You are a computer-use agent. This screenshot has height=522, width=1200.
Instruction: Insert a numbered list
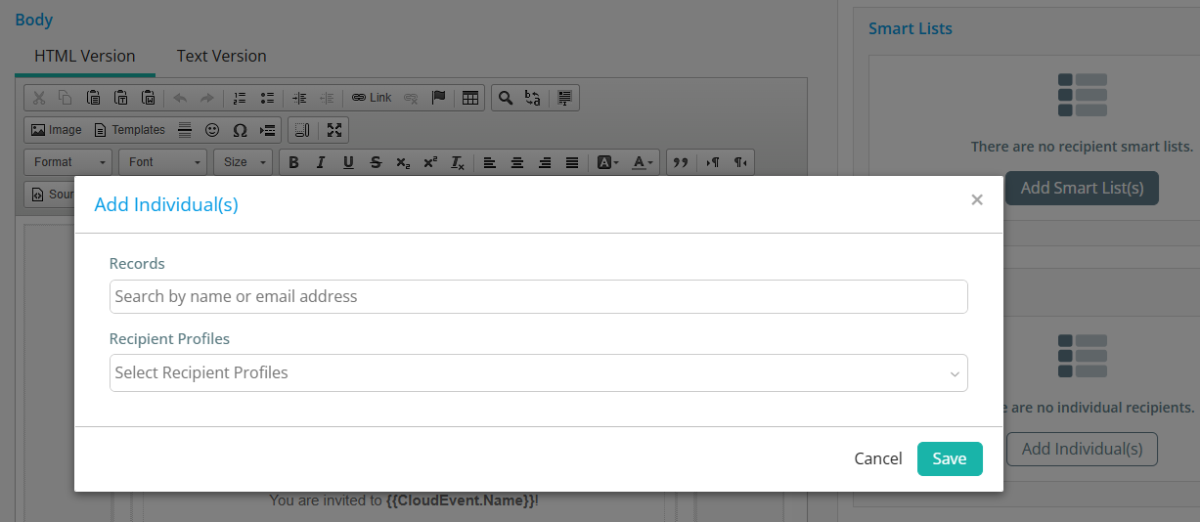pos(240,98)
